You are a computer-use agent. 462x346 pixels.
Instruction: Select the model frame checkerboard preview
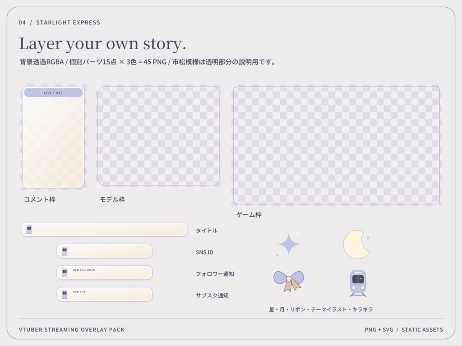(x=158, y=136)
